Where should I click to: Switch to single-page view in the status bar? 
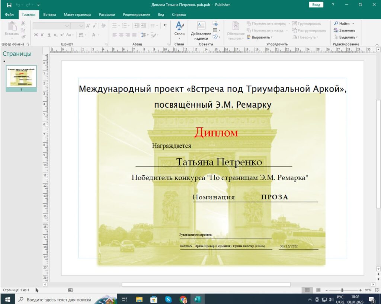point(307,290)
